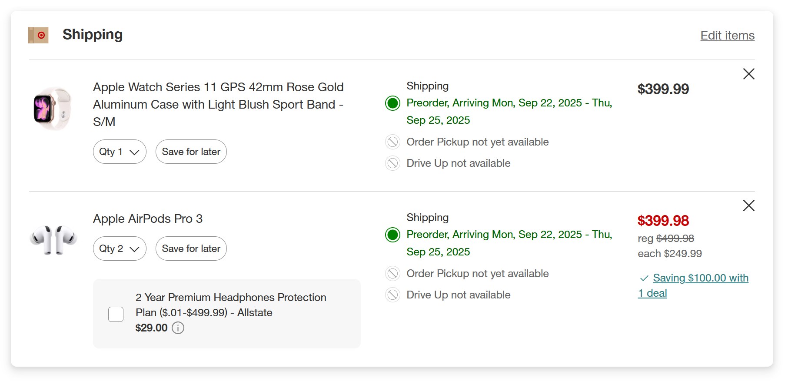
Task: Save AirPods Pro 3 for later
Action: [191, 248]
